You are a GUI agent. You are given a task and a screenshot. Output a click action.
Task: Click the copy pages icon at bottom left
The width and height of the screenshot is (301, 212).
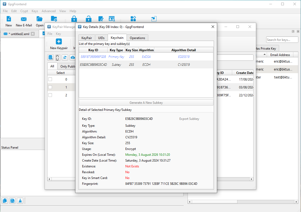click(5, 201)
